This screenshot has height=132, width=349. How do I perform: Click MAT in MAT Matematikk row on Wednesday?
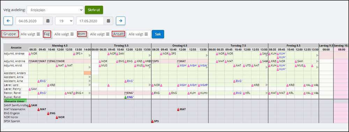182,109
